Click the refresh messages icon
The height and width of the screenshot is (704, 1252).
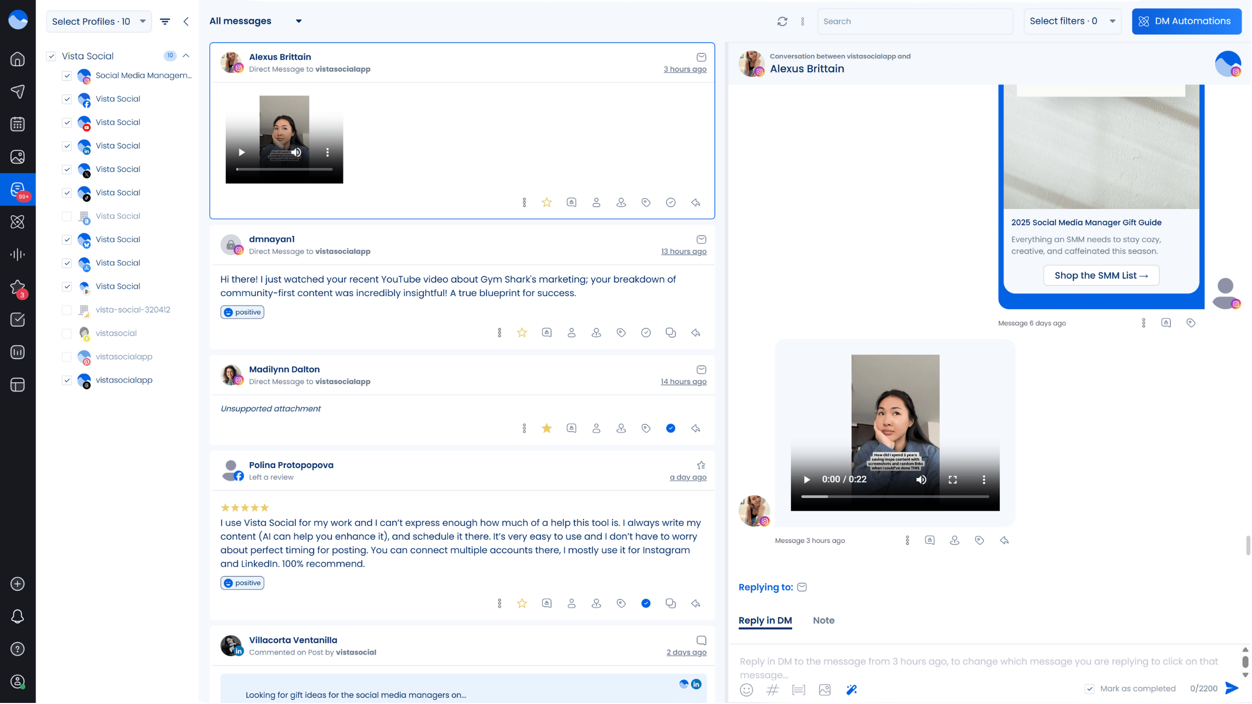tap(783, 22)
